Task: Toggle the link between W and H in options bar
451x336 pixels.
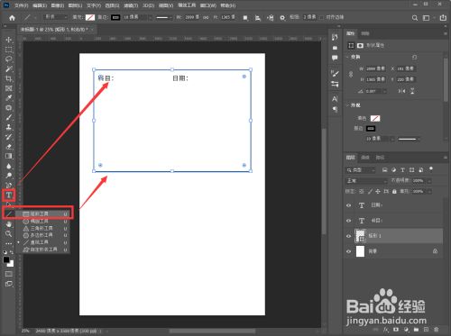Action: pos(206,17)
